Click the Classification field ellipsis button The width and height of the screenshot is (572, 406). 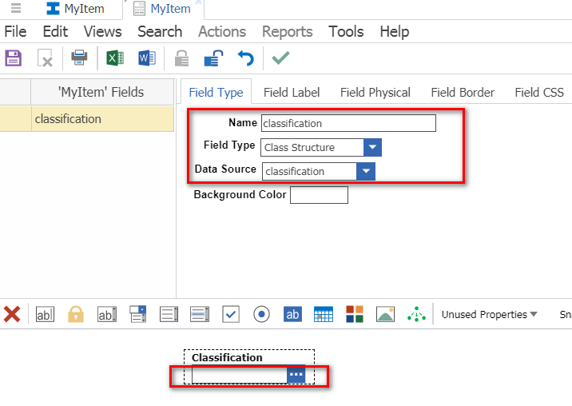tap(296, 374)
